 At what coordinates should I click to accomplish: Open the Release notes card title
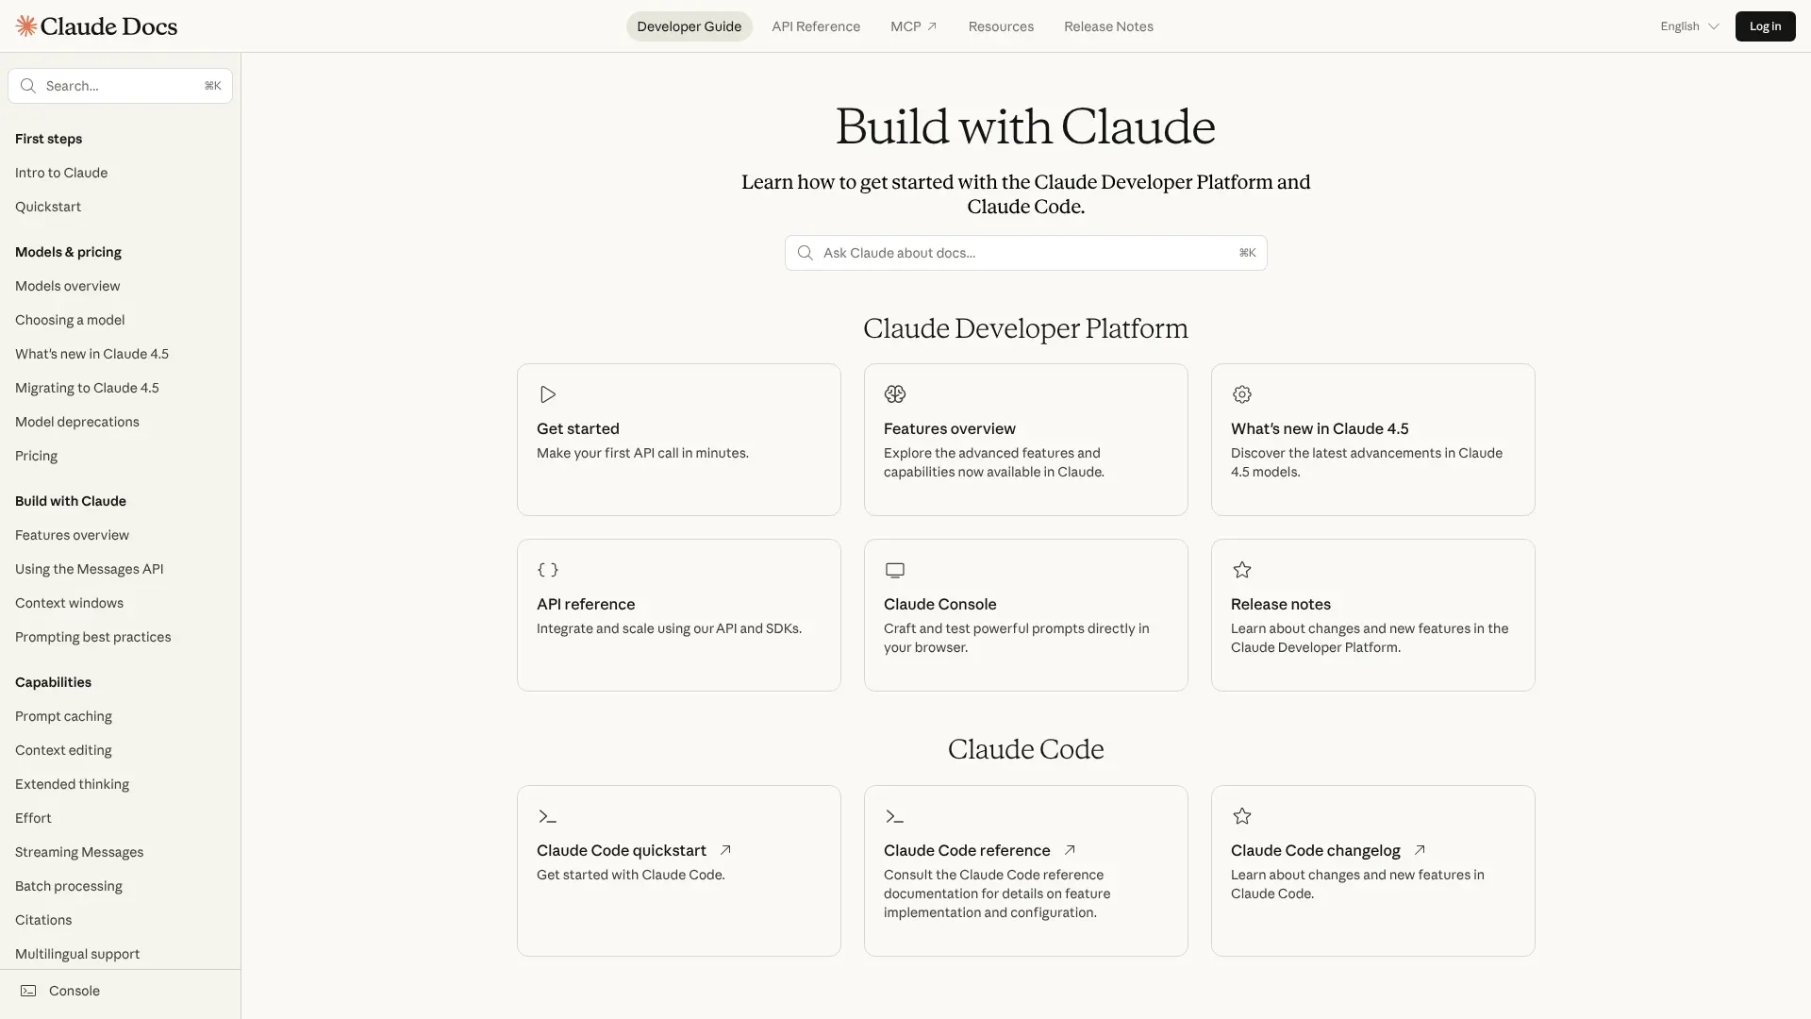(1280, 604)
